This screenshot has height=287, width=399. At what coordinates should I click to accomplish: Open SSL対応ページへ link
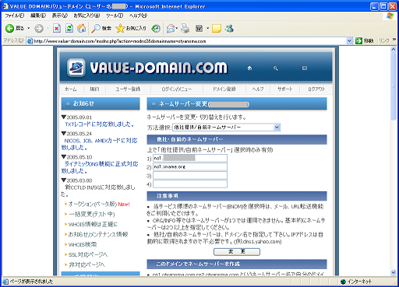tap(88, 254)
